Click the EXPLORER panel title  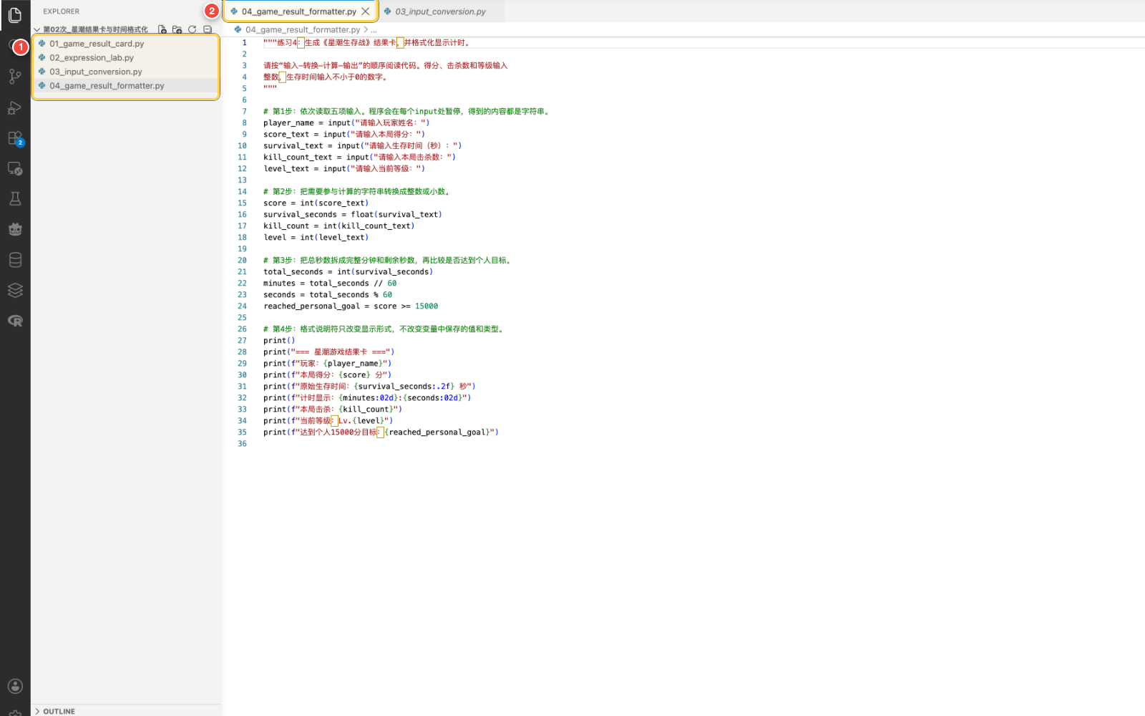pyautogui.click(x=62, y=11)
